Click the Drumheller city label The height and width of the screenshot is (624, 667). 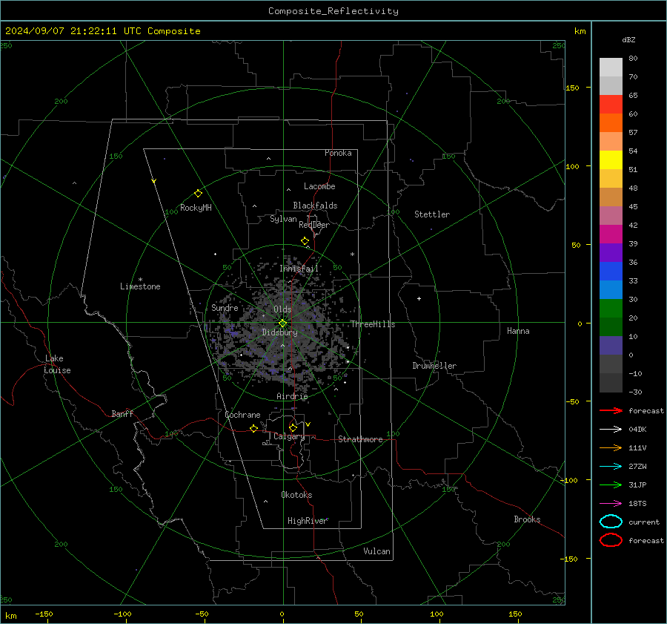click(x=434, y=366)
